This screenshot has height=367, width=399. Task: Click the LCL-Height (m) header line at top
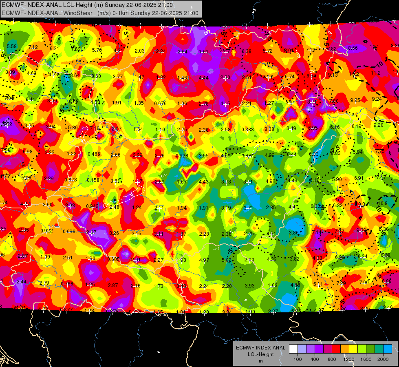[87, 5]
